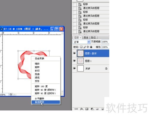Click the document zoom field showing 100%
This screenshot has width=149, height=119.
pos(4,95)
